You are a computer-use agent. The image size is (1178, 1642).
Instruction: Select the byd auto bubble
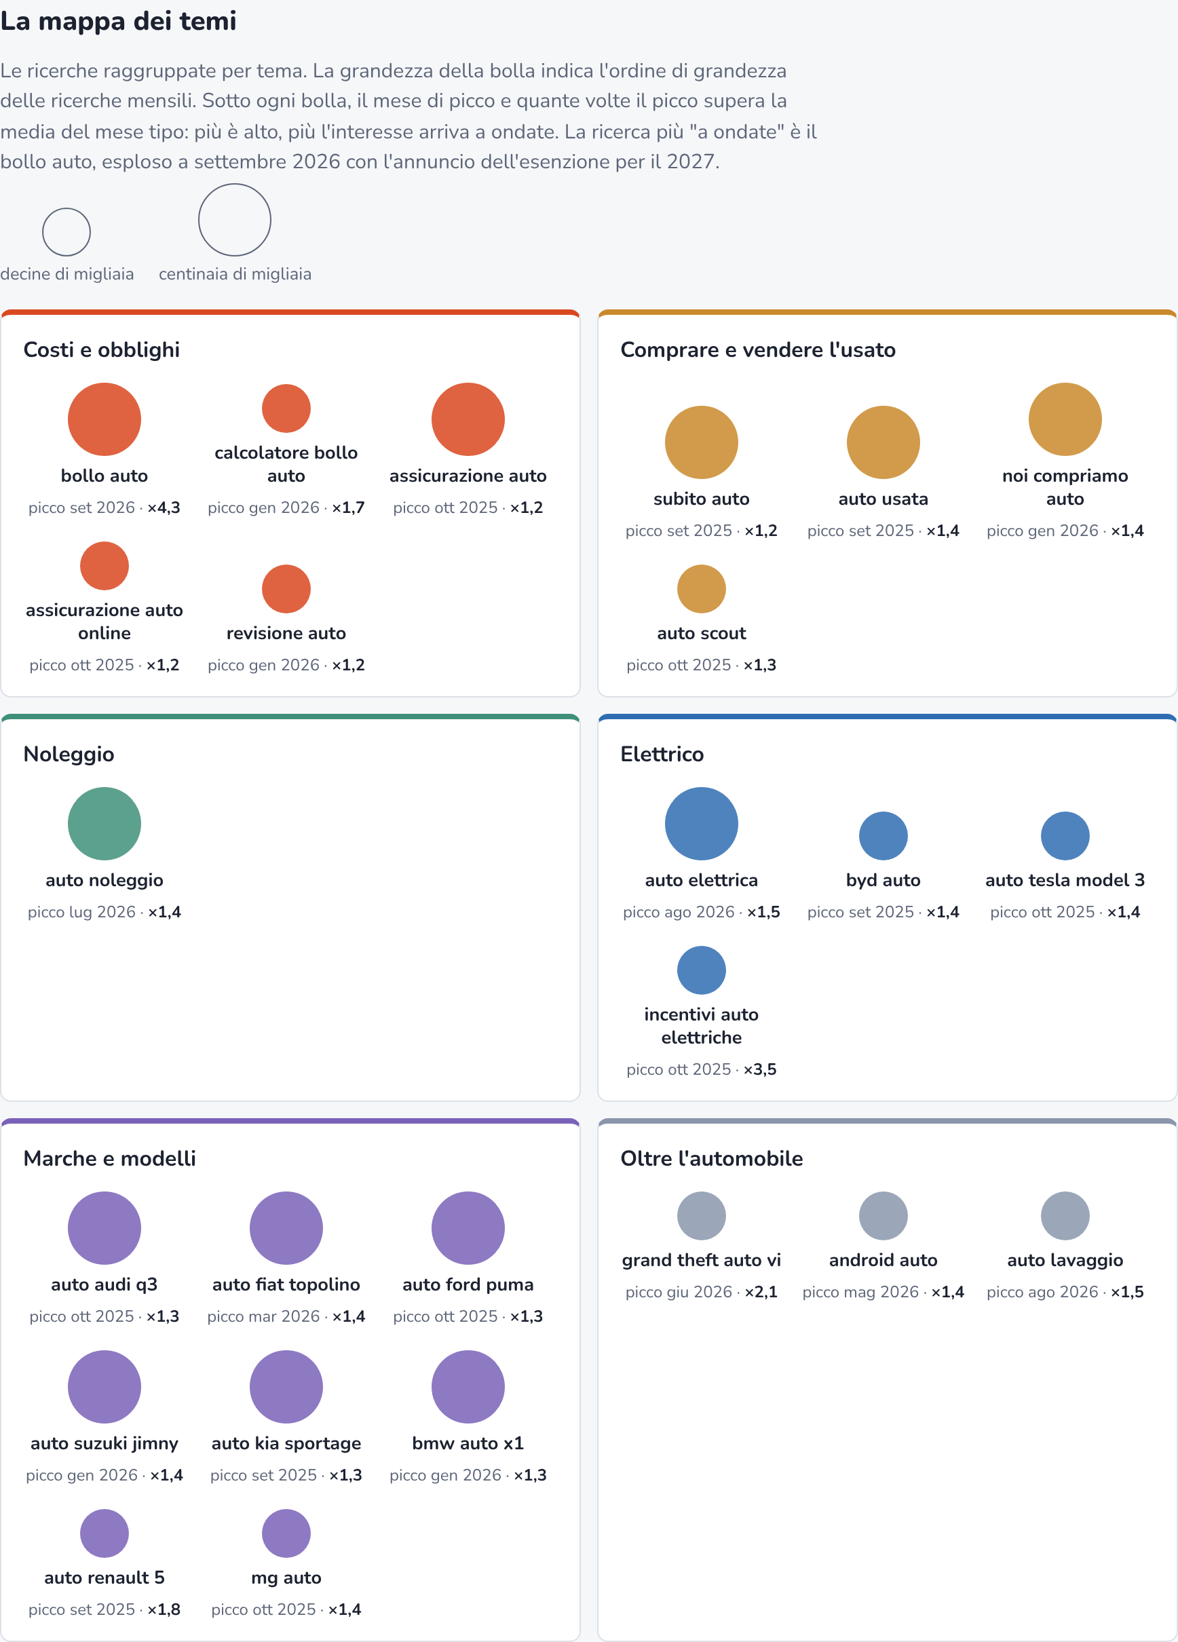coord(883,835)
